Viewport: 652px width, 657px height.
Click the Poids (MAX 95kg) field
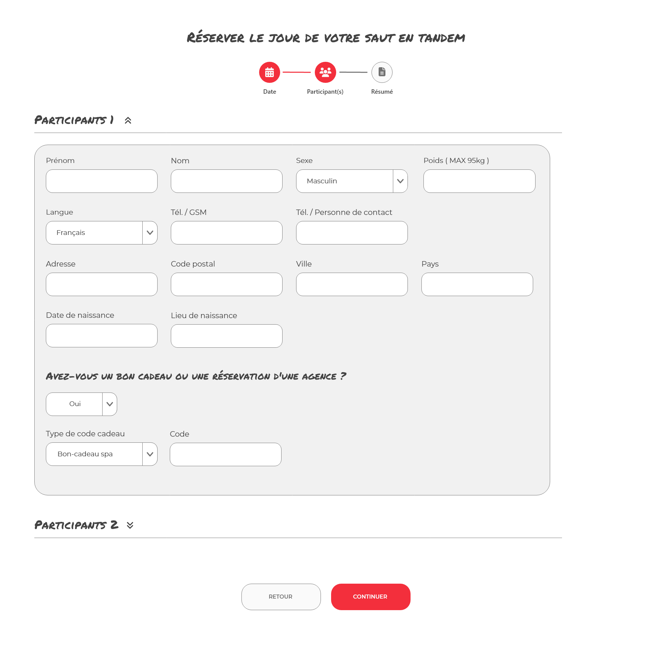[479, 181]
